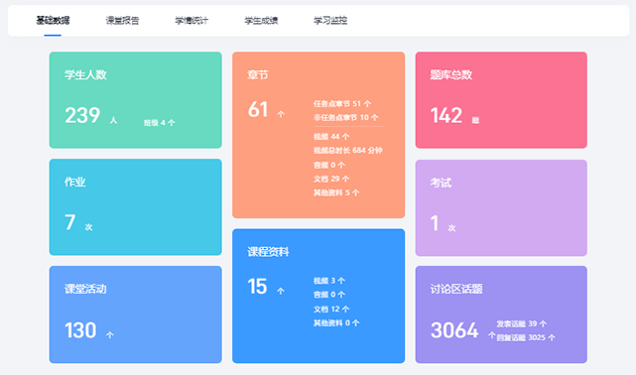Click 文档 29 个 entry
Viewport: 636px width, 375px height.
(x=331, y=179)
